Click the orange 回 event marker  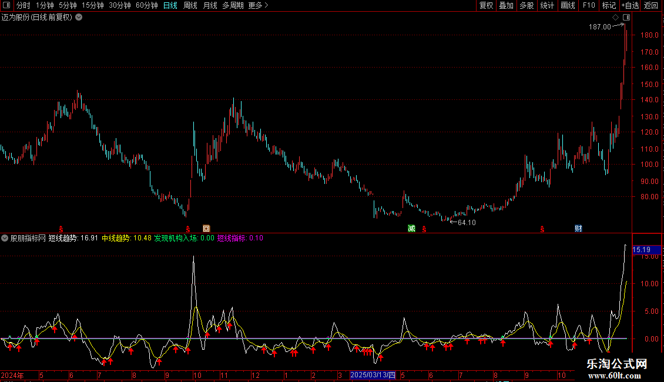[x=206, y=229]
